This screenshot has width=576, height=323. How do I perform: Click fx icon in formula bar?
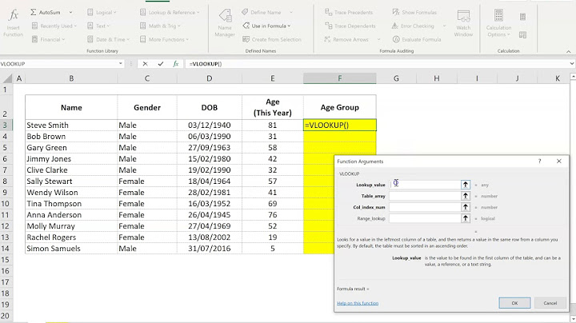coord(175,64)
